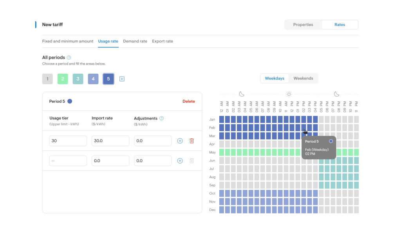The height and width of the screenshot is (250, 401).
Task: Add a tier after the second row
Action: [x=180, y=161]
